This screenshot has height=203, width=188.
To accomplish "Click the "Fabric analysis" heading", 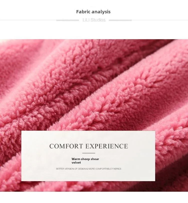I will tap(93, 12).
